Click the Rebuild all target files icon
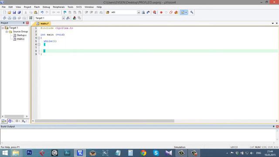279x157 pixels. point(14,18)
